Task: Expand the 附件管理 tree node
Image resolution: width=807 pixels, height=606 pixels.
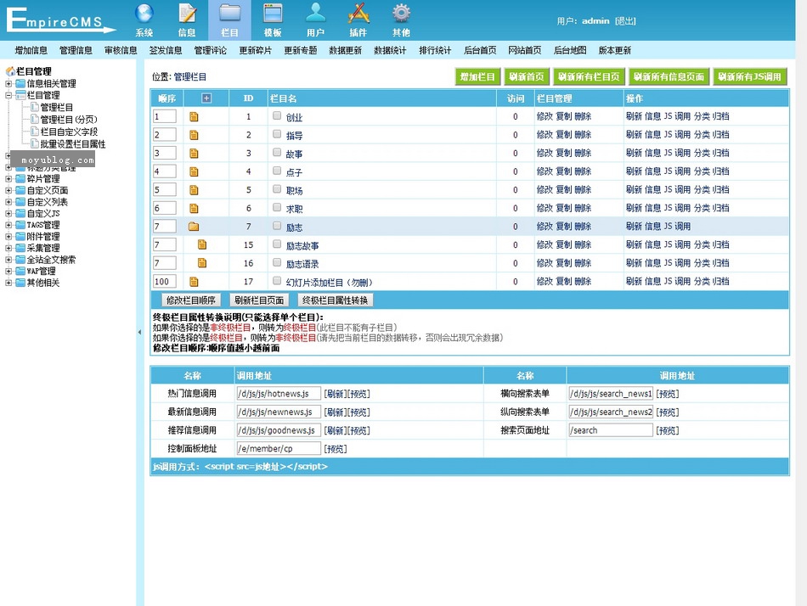Action: point(8,237)
